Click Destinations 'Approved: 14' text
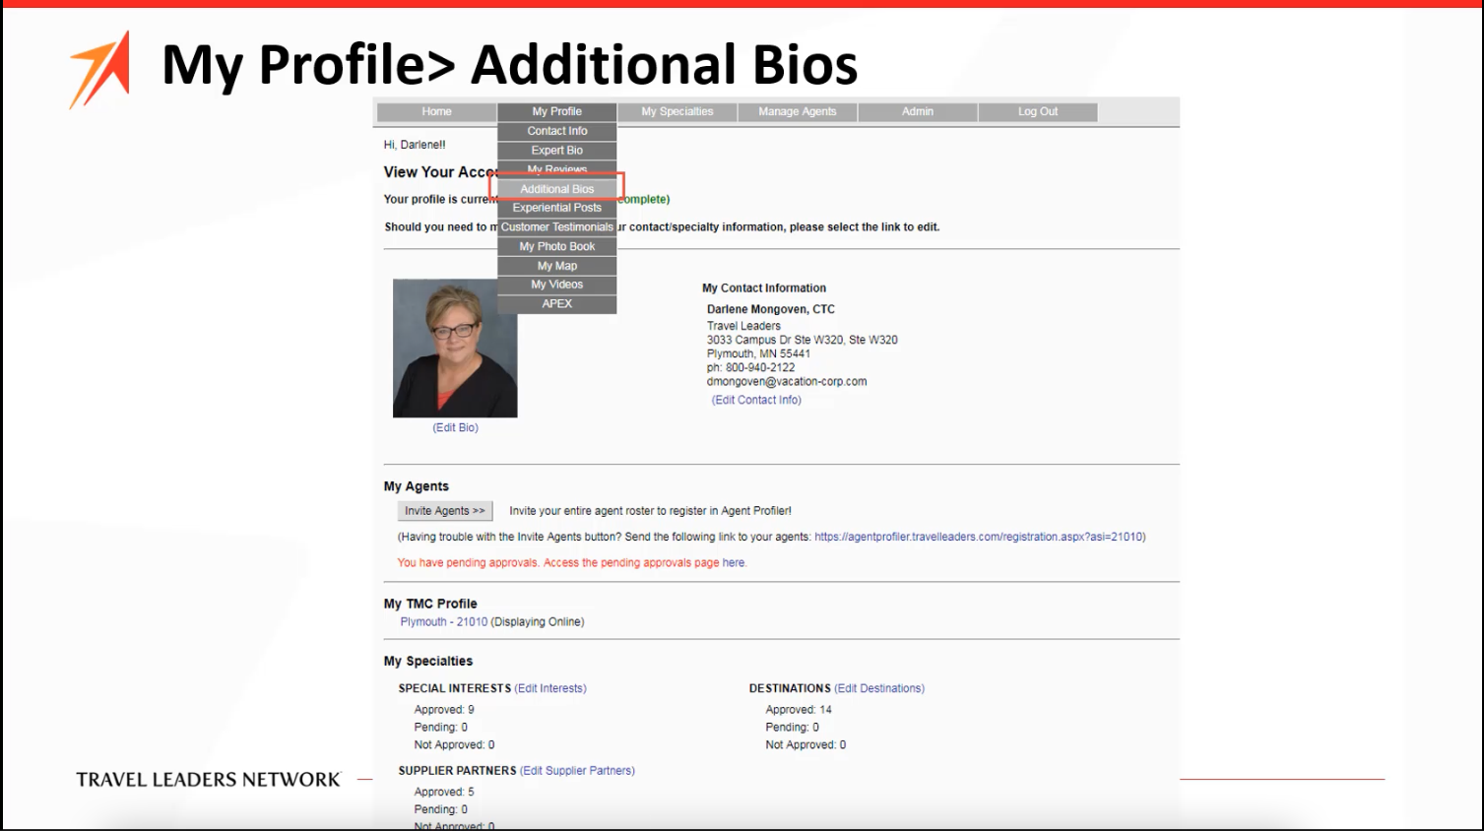The image size is (1484, 831). (799, 710)
